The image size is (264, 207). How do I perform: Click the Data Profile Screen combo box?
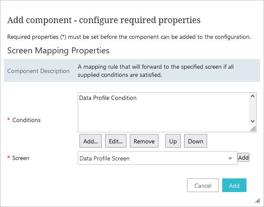[x=158, y=158]
